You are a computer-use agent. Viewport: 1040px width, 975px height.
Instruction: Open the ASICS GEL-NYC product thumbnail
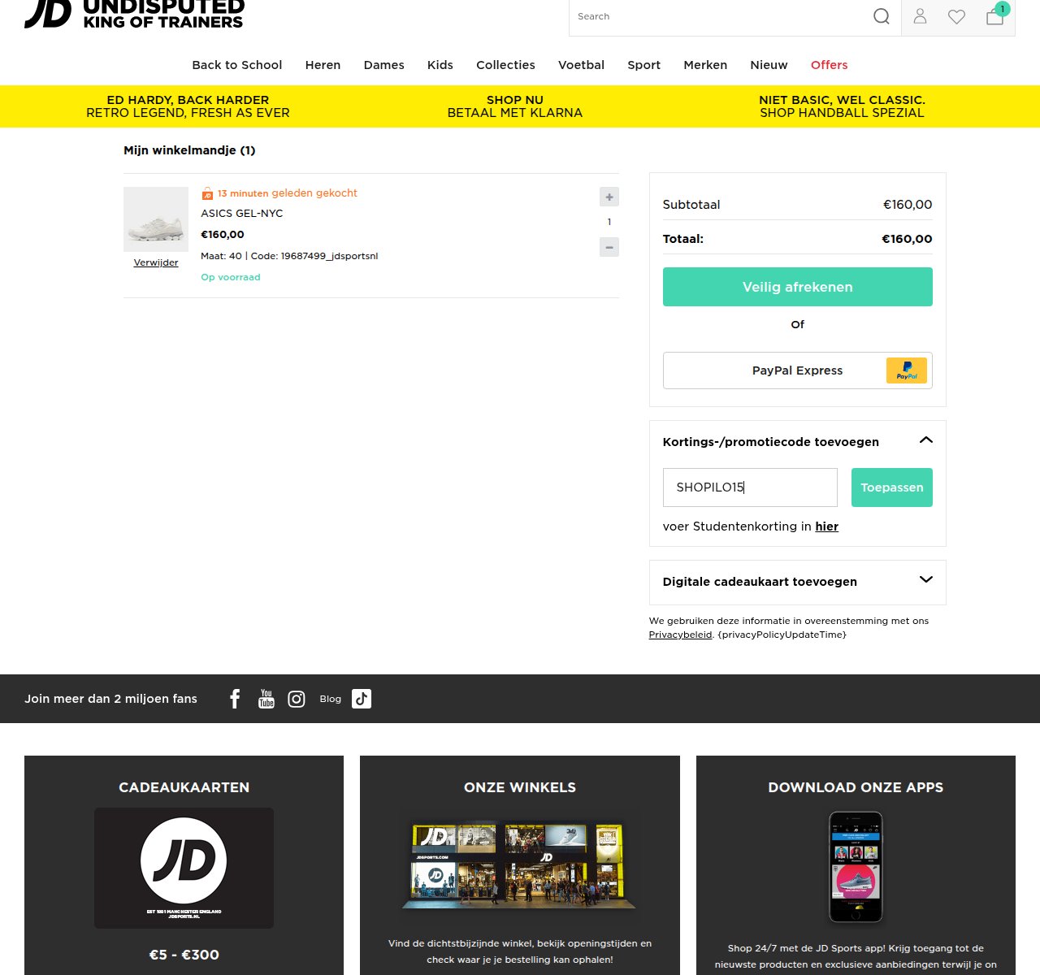click(x=156, y=219)
